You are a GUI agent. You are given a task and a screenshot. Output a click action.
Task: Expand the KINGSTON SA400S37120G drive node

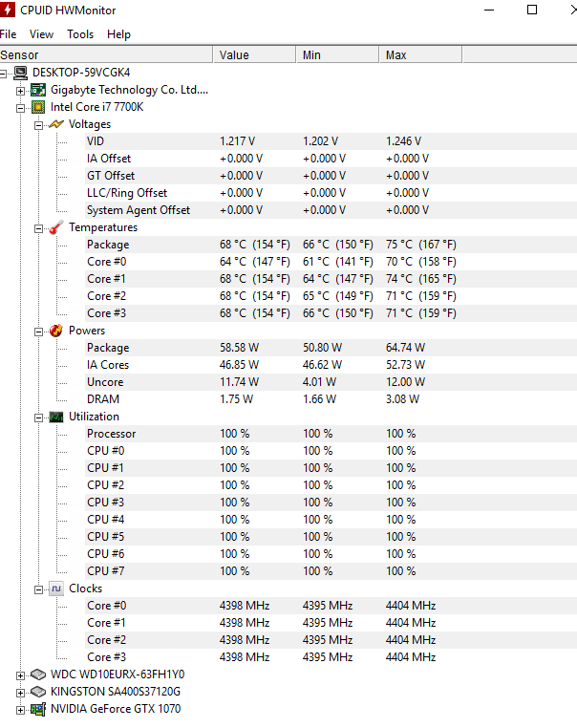20,694
